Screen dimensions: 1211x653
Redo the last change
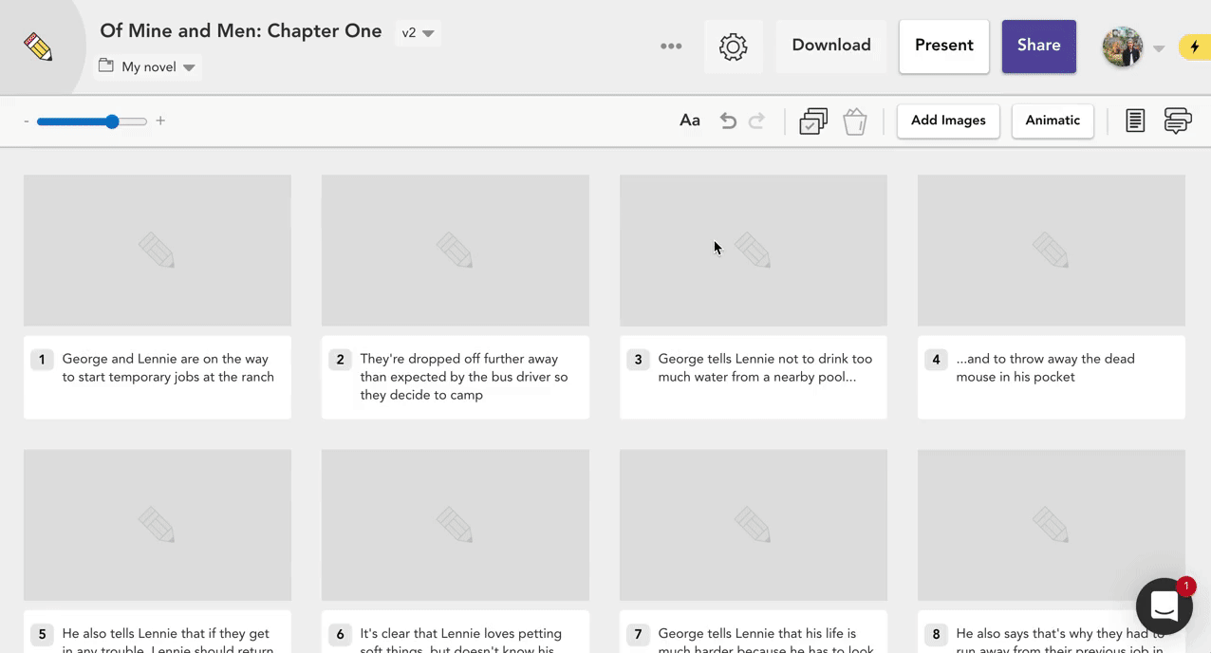click(x=756, y=121)
